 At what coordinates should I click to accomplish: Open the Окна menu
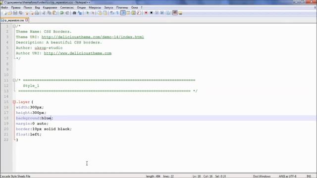click(x=134, y=7)
